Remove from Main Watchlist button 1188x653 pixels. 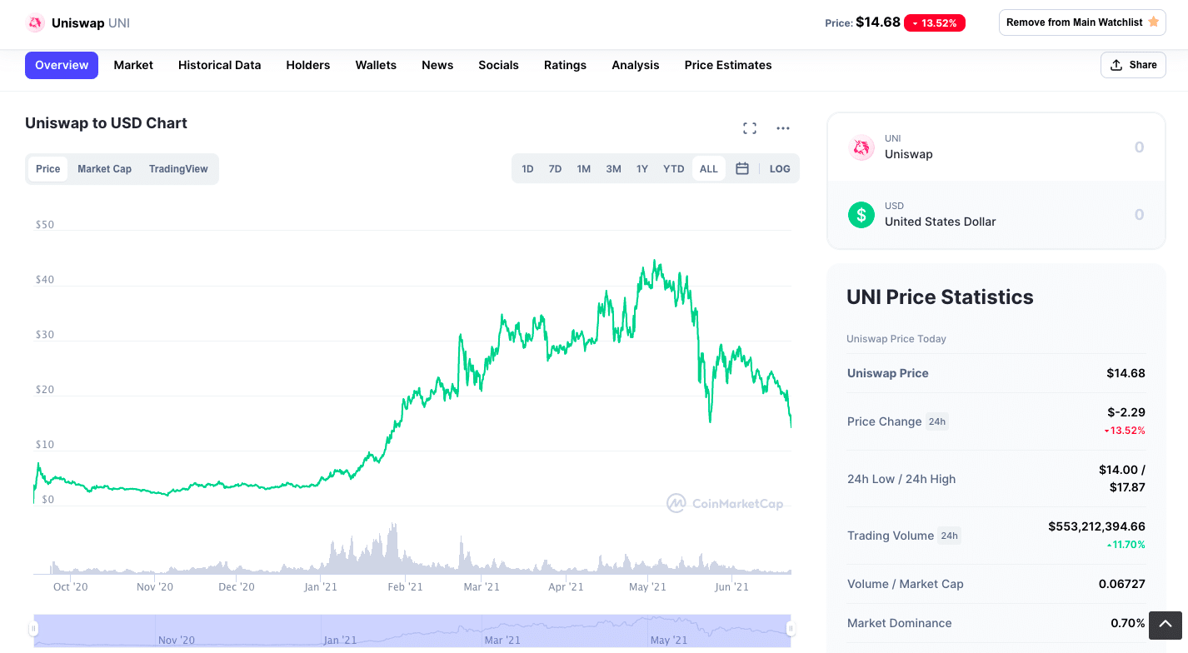(1082, 22)
